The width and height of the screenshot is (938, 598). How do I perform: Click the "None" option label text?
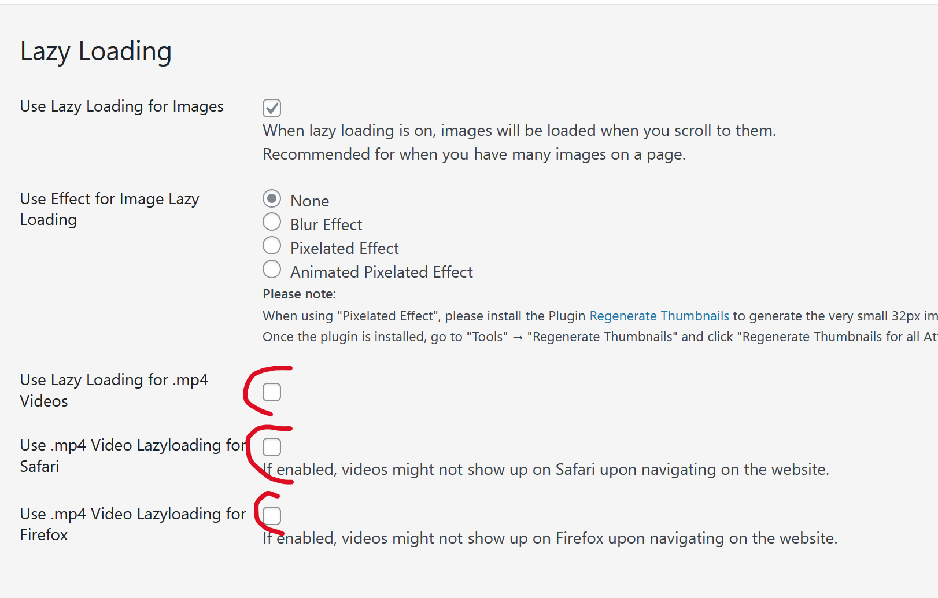(x=309, y=201)
